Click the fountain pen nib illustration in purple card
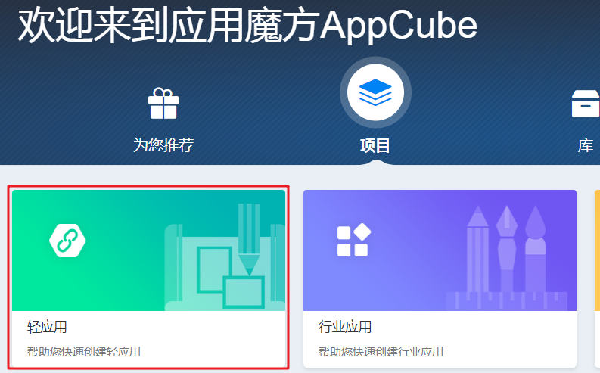600x373 pixels. coord(507,249)
